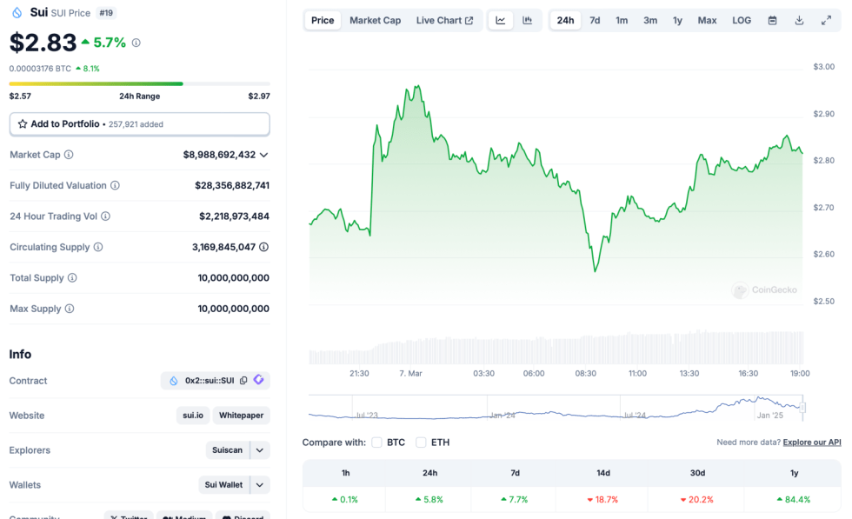Expand Market Cap details chevron
The image size is (852, 519).
[264, 155]
